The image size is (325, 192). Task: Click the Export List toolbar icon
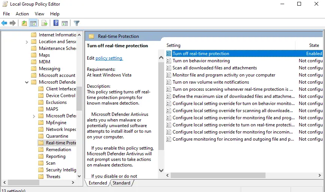[x=45, y=23]
